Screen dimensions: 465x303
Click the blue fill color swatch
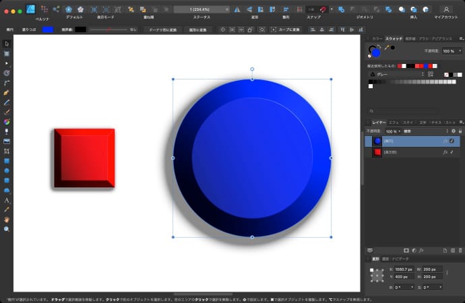[x=48, y=30]
